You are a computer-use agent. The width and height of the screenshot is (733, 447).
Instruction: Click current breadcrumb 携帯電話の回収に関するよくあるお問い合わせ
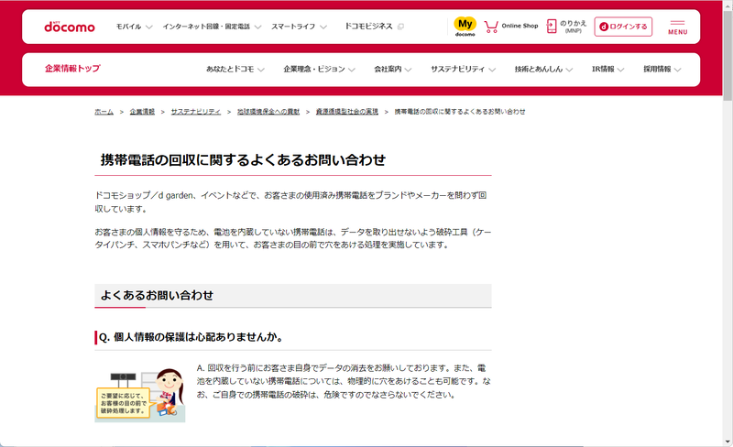pos(460,112)
